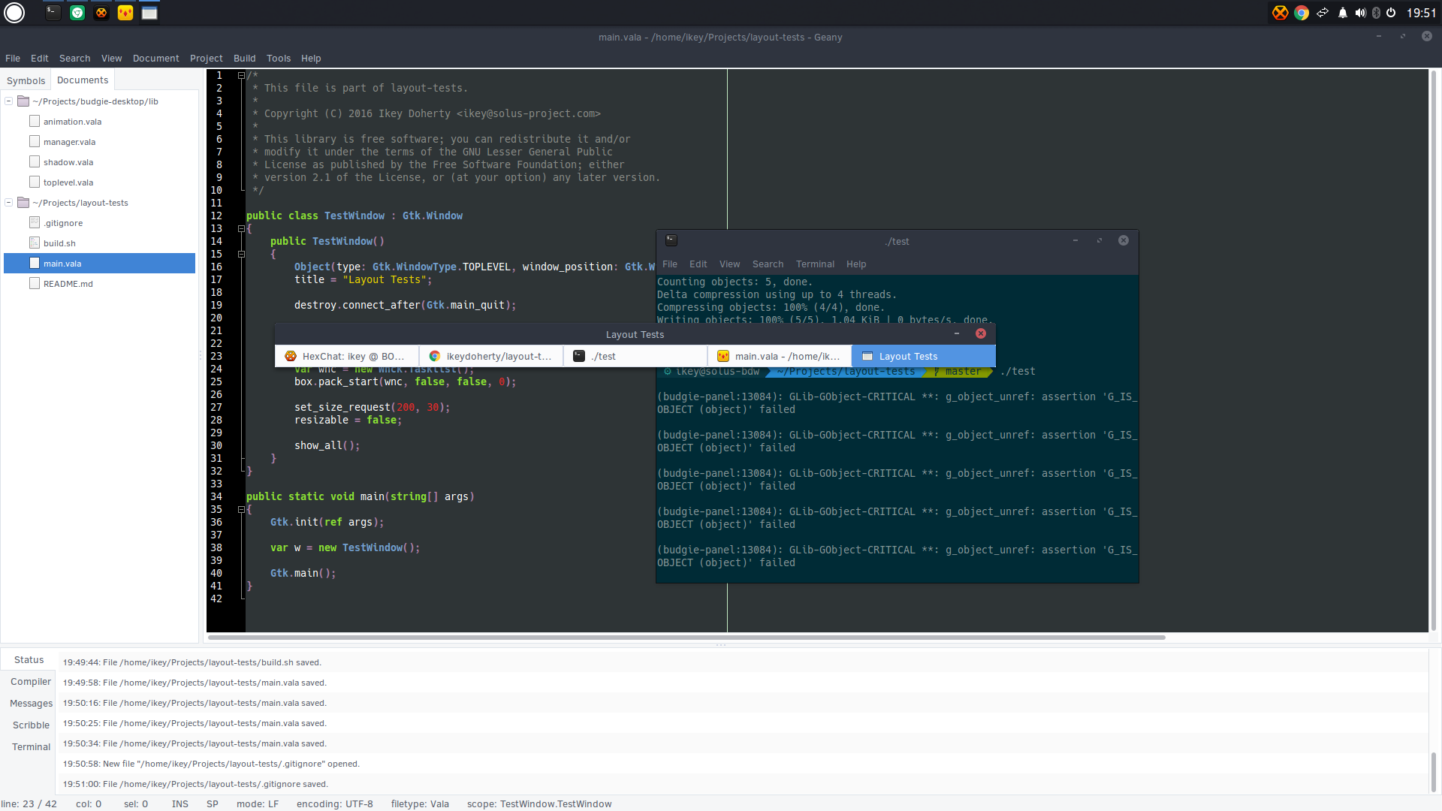Click Chrome tray icon

tap(1302, 13)
